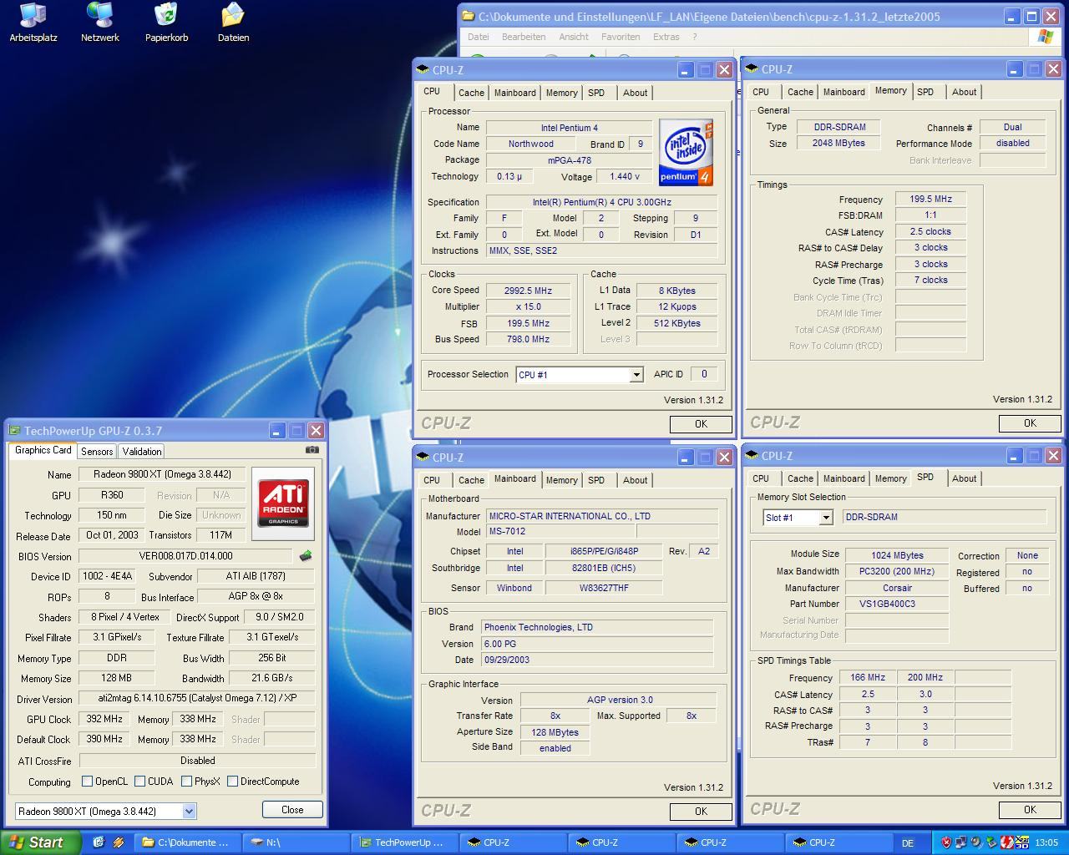Enable the OpenCL checkbox
This screenshot has height=855, width=1069.
(x=87, y=782)
